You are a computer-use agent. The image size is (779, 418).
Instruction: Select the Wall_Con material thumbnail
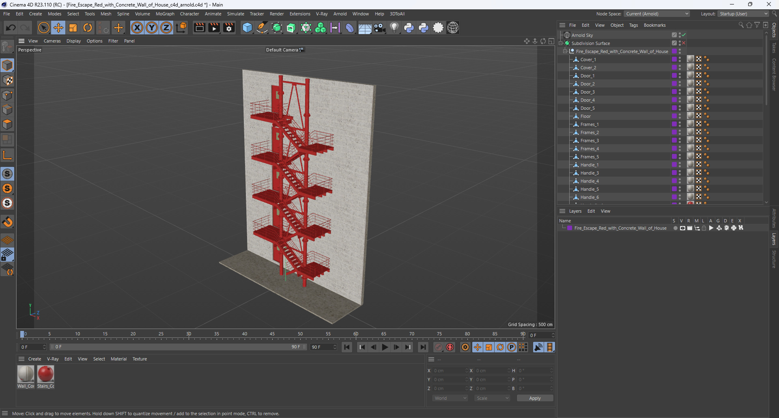(x=26, y=374)
